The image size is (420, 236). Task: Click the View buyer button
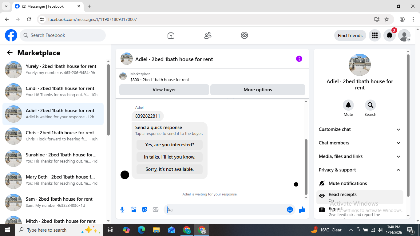pyautogui.click(x=164, y=90)
